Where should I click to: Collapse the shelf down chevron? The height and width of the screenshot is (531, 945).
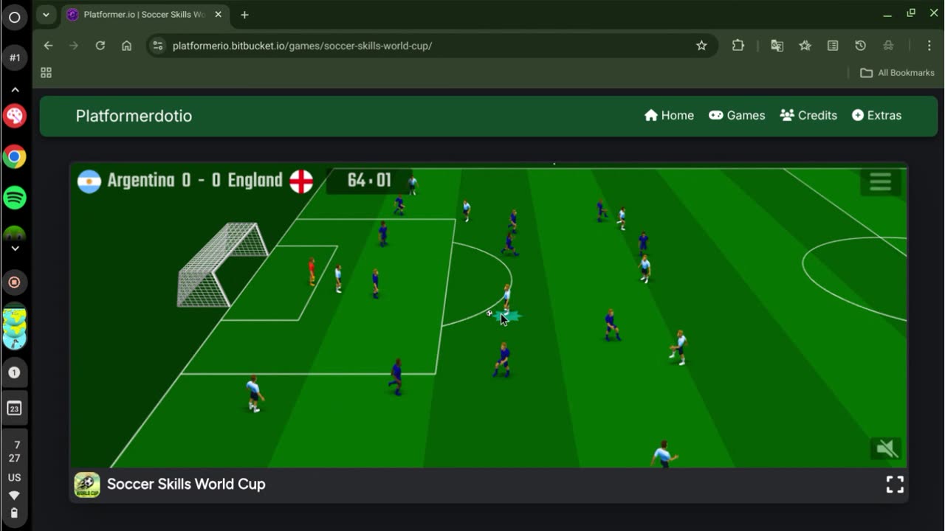15,249
